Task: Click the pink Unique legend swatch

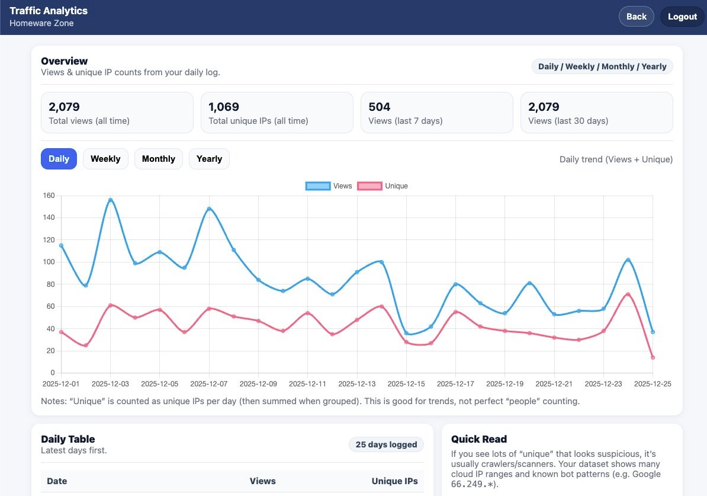Action: click(x=369, y=185)
